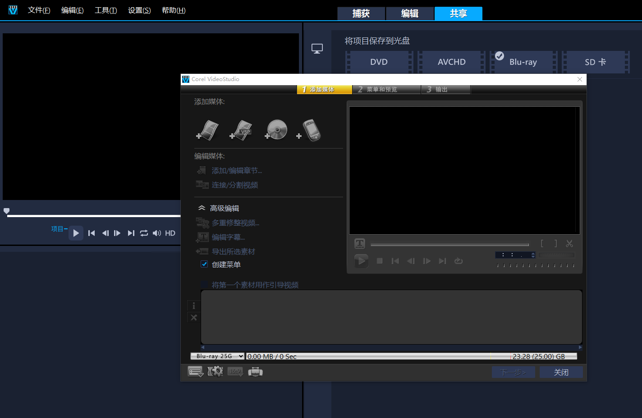Click the computer monitor icon in share panel

[317, 49]
